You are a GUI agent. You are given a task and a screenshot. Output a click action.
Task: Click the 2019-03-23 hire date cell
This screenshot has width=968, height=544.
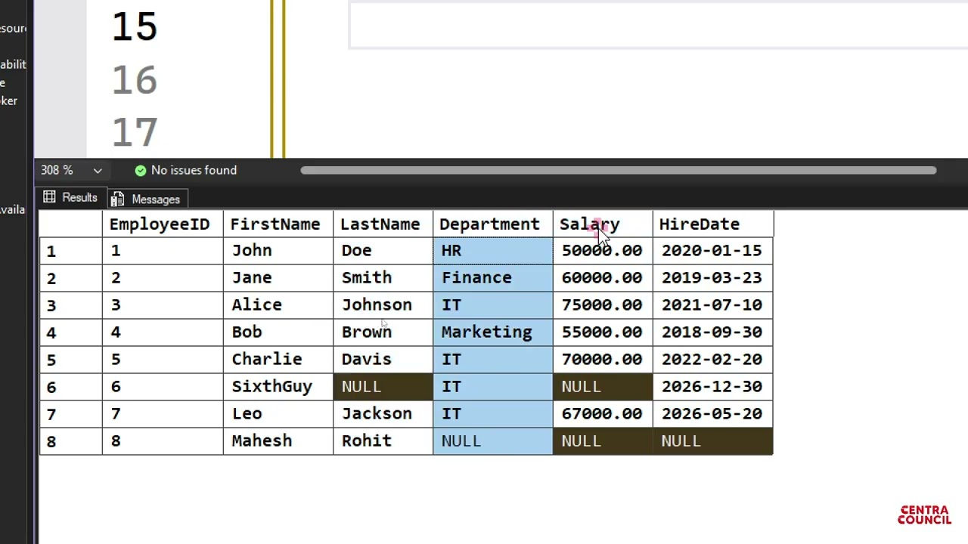(713, 278)
